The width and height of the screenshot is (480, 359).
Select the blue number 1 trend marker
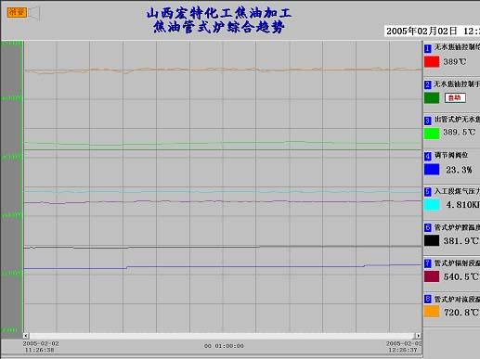click(x=428, y=48)
